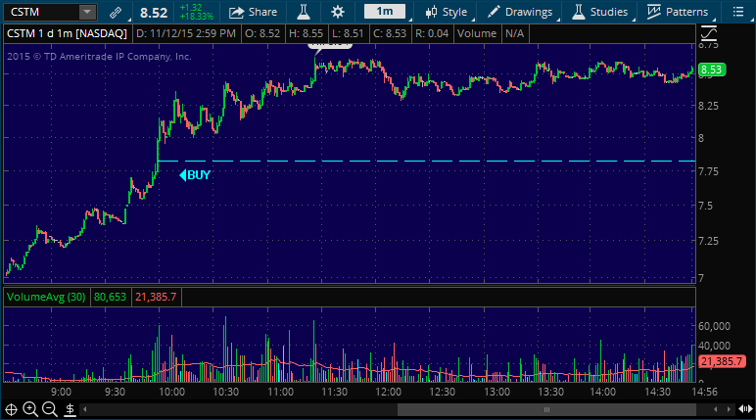Image resolution: width=756 pixels, height=420 pixels.
Task: Click the red 21,385.7 study header value
Action: click(156, 297)
